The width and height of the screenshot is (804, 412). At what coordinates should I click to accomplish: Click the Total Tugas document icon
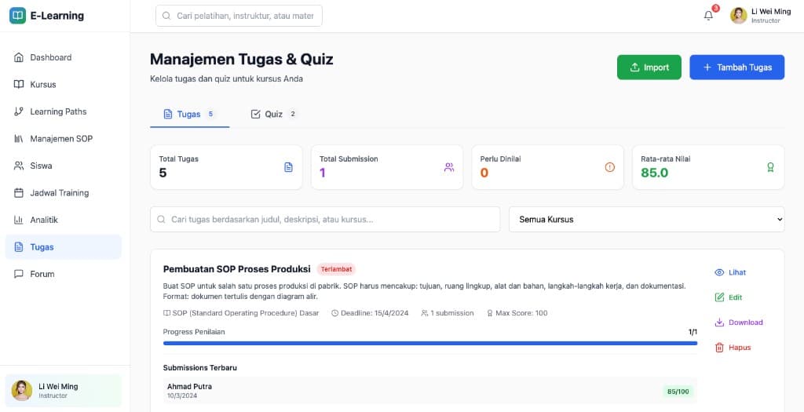[288, 167]
